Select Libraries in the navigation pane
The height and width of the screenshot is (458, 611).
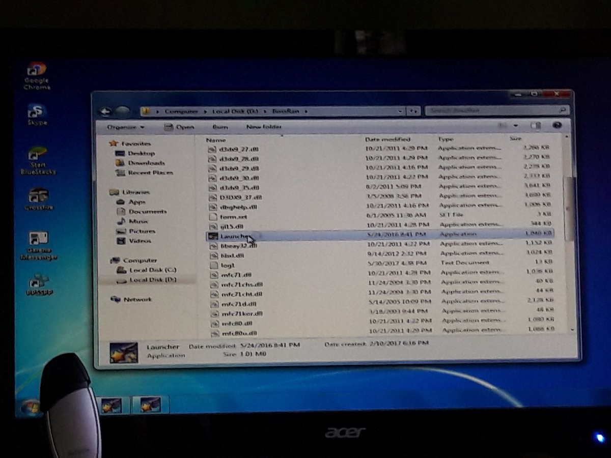coord(130,192)
